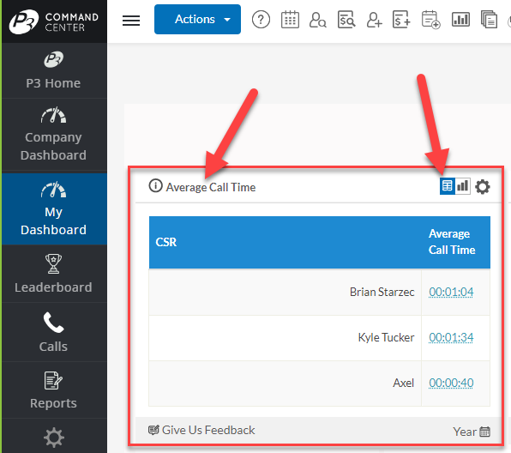Click the customer search icon
The width and height of the screenshot is (511, 453).
coord(318,20)
